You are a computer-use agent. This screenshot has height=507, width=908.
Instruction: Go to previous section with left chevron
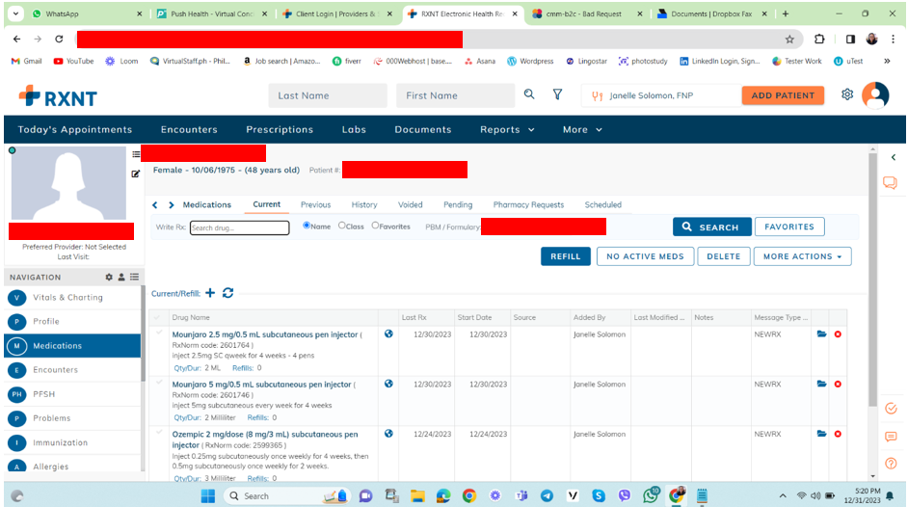(154, 205)
